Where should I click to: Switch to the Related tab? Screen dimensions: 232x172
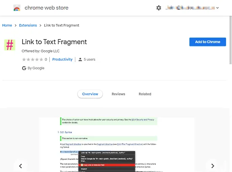pos(145,94)
